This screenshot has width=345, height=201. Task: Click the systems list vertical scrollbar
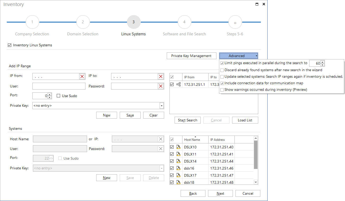[256, 160]
